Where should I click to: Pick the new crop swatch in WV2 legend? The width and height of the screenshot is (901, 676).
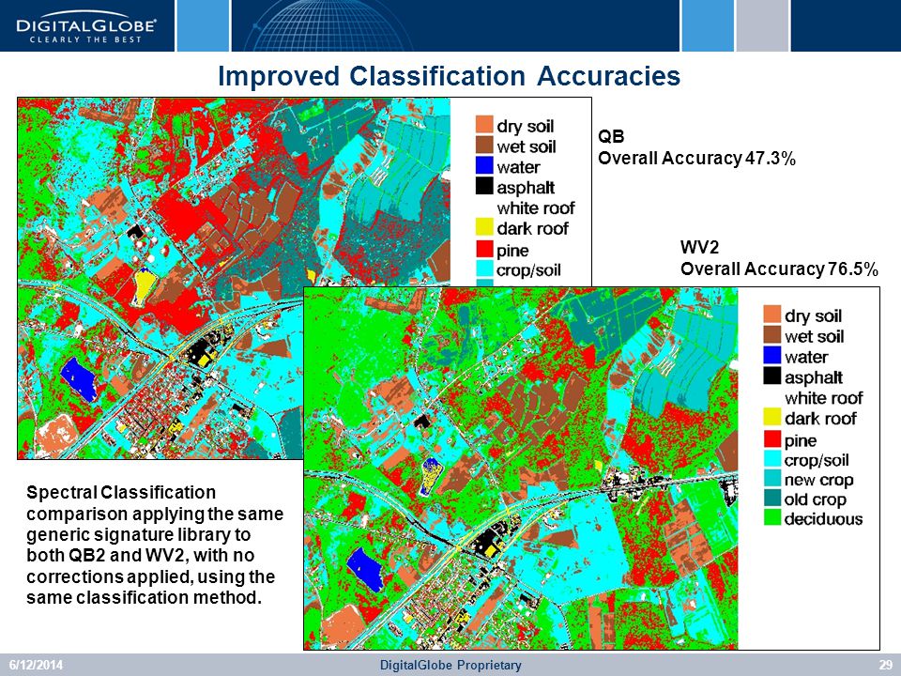(x=772, y=478)
